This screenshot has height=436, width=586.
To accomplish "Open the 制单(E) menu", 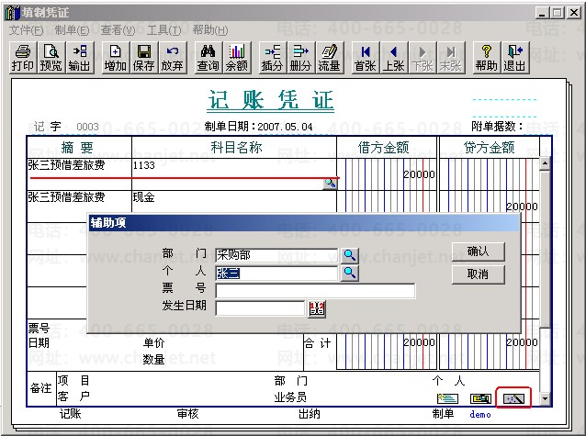I will point(72,30).
